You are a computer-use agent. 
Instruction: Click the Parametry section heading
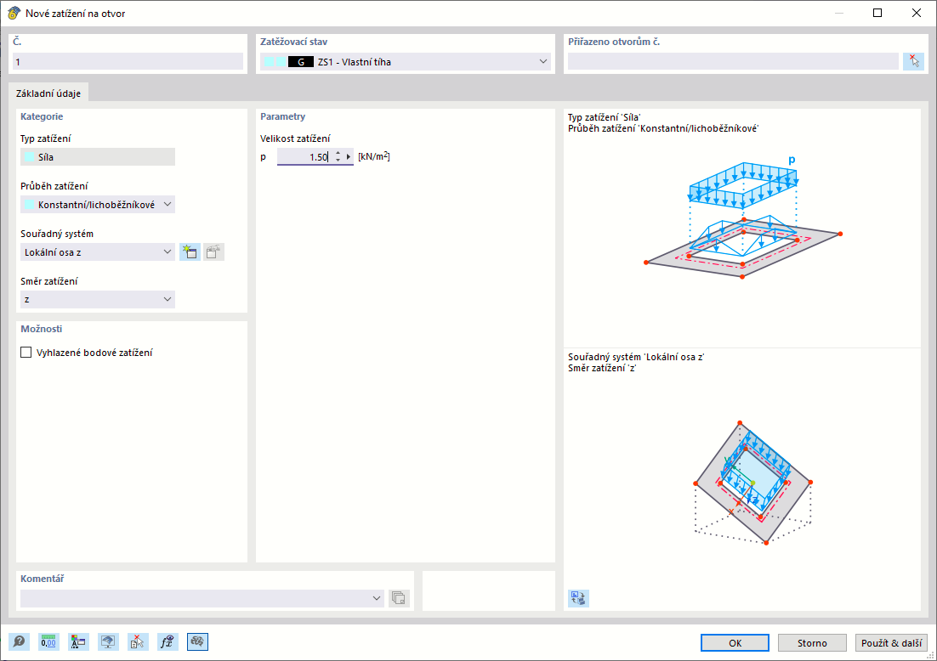pos(282,116)
